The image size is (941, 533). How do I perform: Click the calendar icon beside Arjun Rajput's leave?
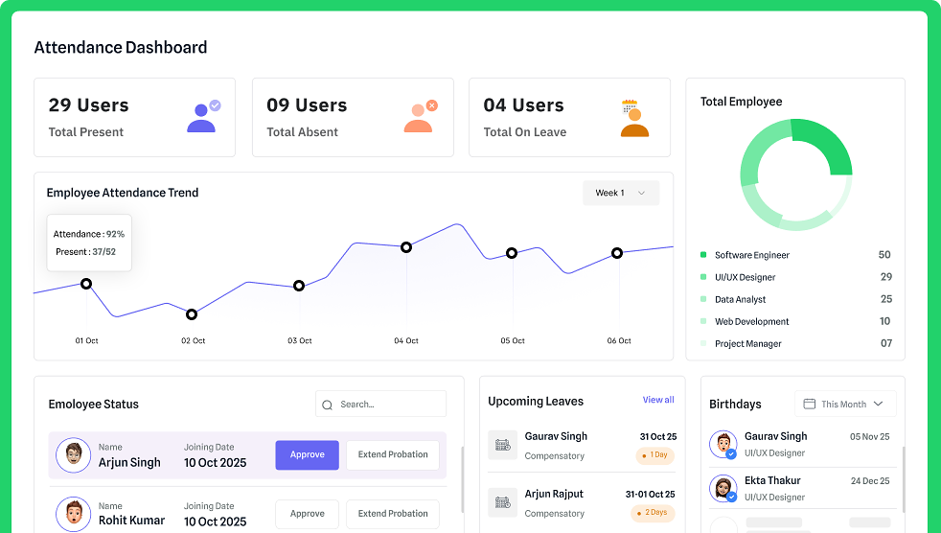[x=503, y=501]
